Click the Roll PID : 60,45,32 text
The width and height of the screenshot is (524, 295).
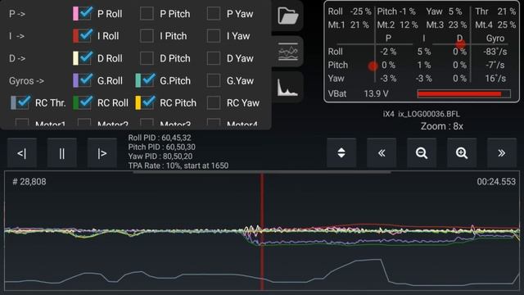(x=160, y=138)
